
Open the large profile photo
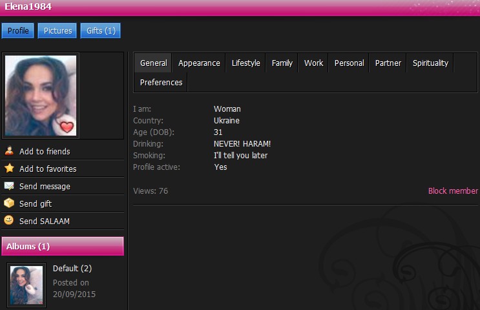click(x=41, y=96)
